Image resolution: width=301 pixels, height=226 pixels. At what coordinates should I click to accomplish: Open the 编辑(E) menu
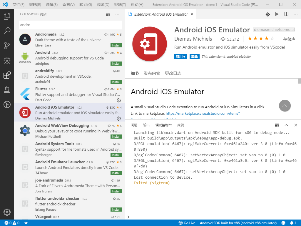click(35, 5)
